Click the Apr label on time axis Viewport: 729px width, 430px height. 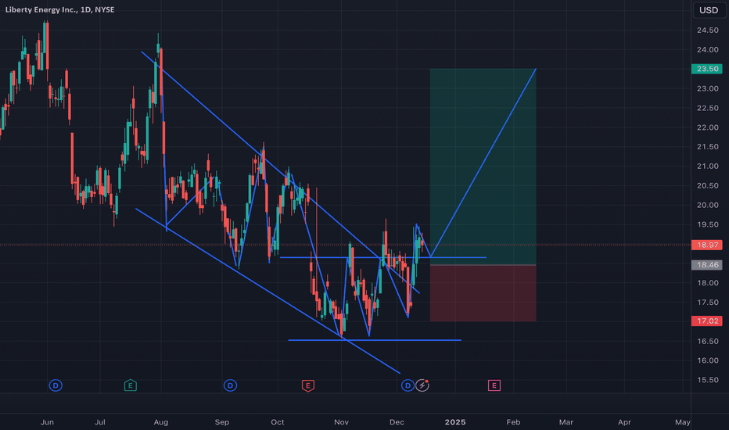click(624, 422)
